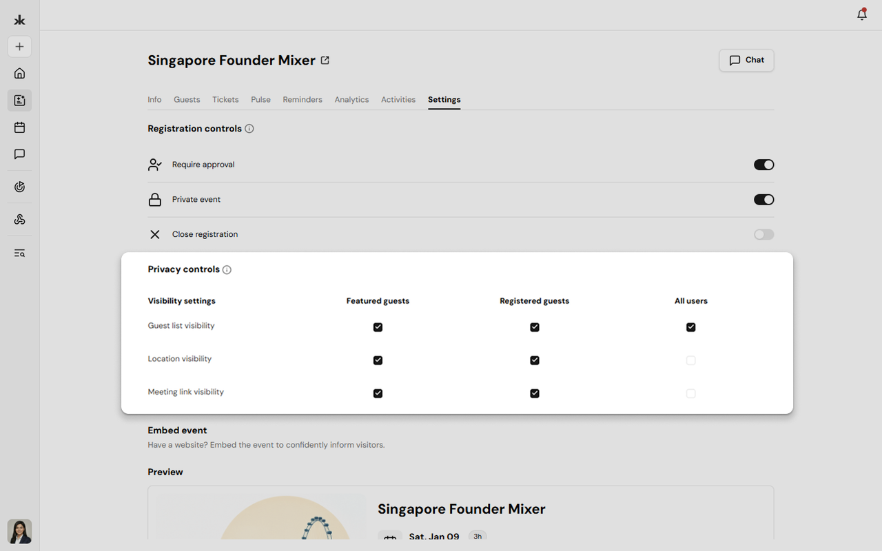Click the Guest list visibility row label
The image size is (882, 551).
pyautogui.click(x=181, y=326)
